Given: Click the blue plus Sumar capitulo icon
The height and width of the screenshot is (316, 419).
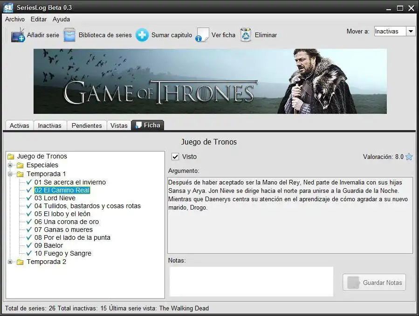Looking at the screenshot, I should click(142, 35).
